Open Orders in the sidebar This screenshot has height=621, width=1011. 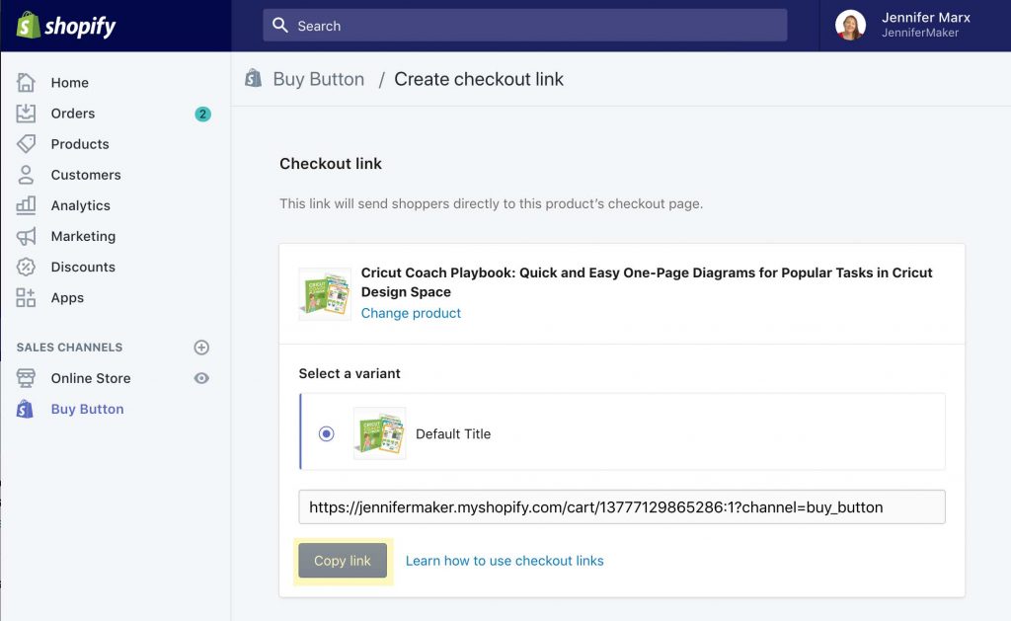73,114
